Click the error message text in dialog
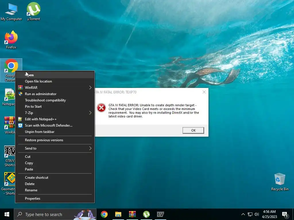Image resolution: width=294 pixels, height=220 pixels. (154, 111)
